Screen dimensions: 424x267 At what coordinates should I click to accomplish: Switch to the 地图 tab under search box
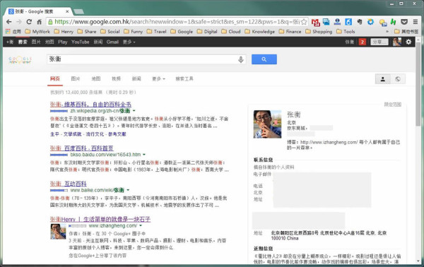96,79
